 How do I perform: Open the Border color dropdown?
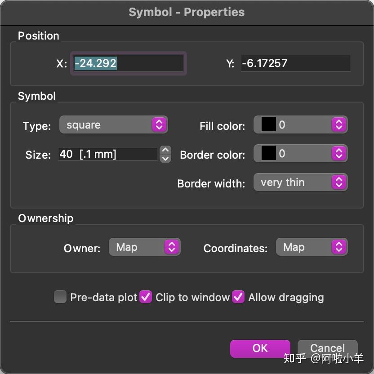tap(300, 154)
